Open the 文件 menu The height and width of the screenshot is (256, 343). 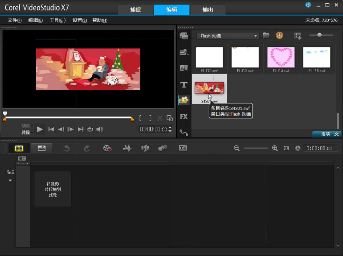point(15,20)
